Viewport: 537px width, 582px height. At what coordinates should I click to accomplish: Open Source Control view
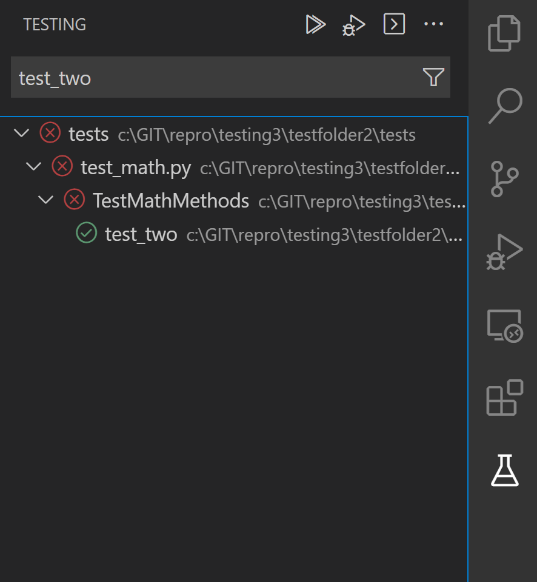pos(504,178)
